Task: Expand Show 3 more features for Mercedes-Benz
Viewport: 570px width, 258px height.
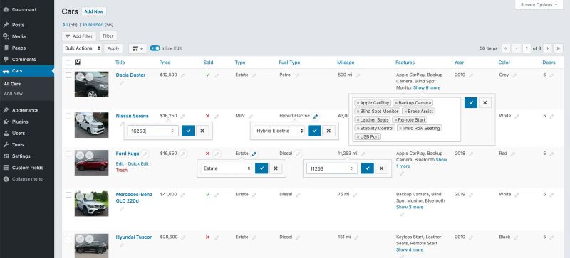Action: click(x=410, y=208)
